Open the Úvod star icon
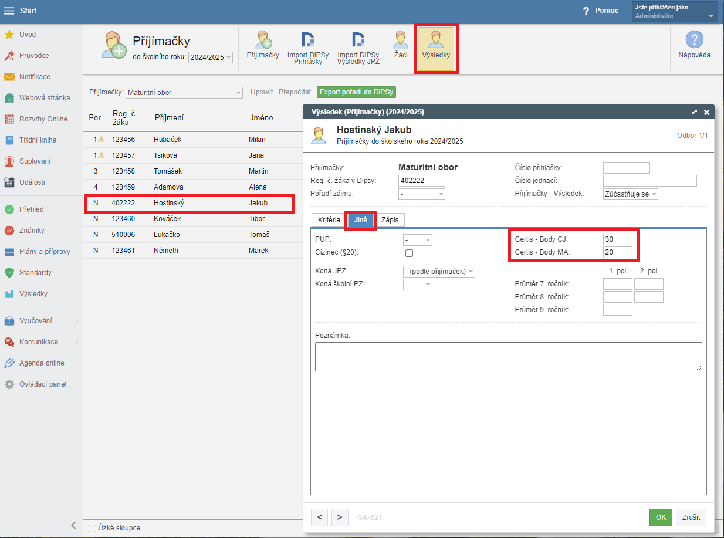Image resolution: width=724 pixels, height=538 pixels. 9,35
